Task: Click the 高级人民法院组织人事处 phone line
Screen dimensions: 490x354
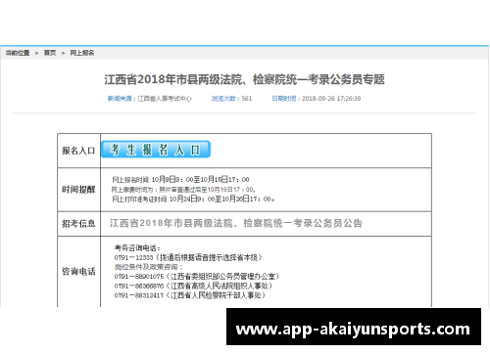Action: click(x=193, y=286)
